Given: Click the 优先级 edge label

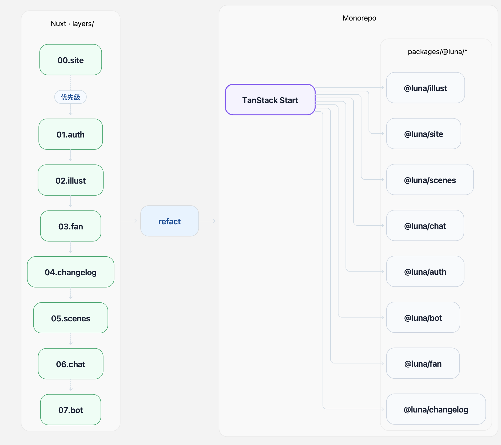Looking at the screenshot, I should [70, 97].
